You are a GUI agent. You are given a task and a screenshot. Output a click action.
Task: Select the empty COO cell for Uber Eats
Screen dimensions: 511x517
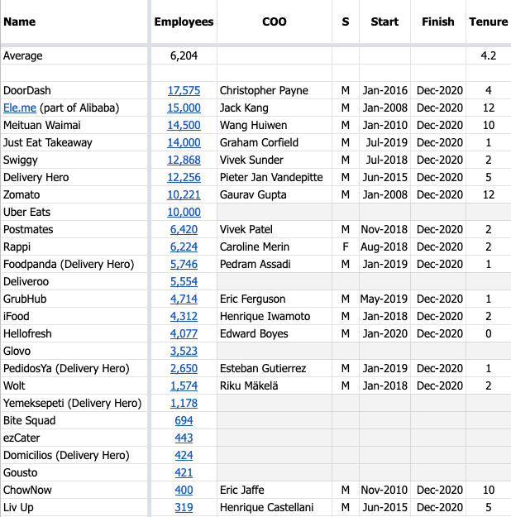(x=275, y=212)
